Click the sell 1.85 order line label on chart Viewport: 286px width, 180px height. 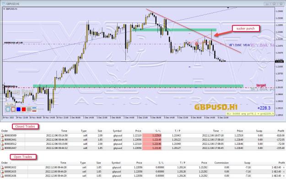tap(13, 42)
